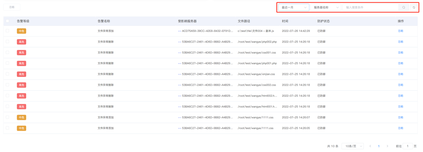423x152 pixels.
Task: Check the row timed 14:26:05
Action: (x=7, y=128)
